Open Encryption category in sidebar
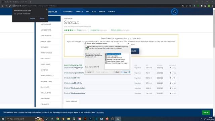 point(45,98)
